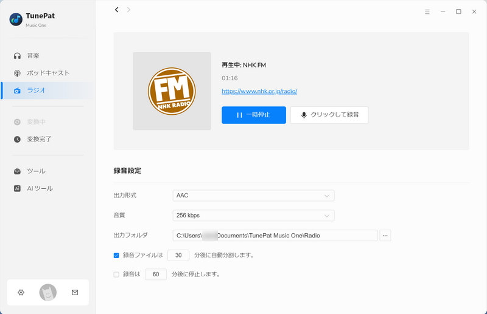Click the NHK FM station artwork
The height and width of the screenshot is (314, 487).
click(x=172, y=91)
